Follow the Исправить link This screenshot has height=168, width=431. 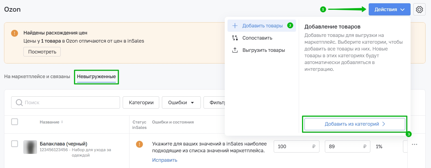click(165, 160)
